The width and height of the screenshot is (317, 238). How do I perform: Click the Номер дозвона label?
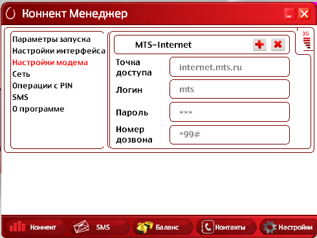coord(134,135)
